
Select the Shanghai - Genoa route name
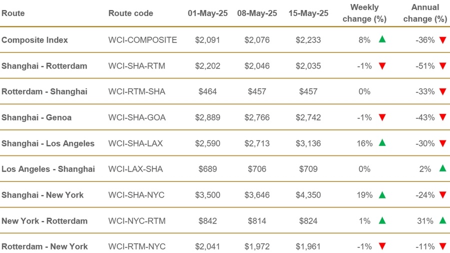pyautogui.click(x=36, y=117)
